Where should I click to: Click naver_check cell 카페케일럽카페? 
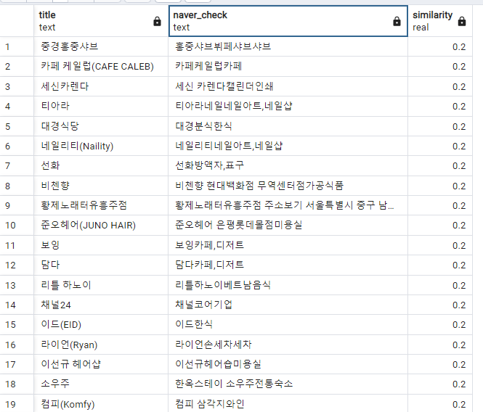click(x=288, y=67)
